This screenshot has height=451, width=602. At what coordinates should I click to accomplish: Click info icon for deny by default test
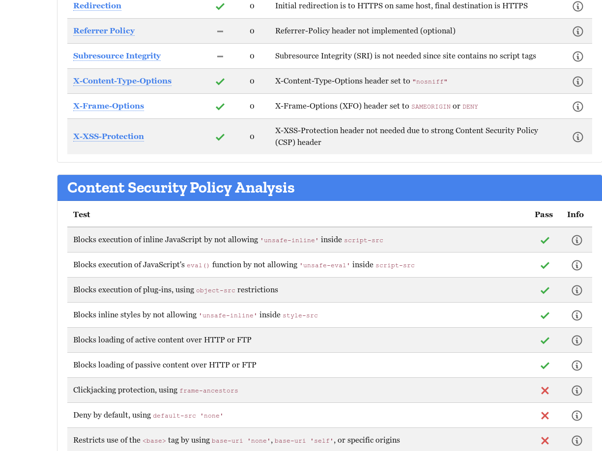[576, 415]
